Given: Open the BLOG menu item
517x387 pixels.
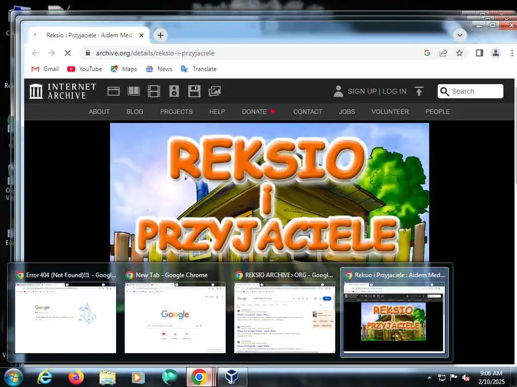Looking at the screenshot, I should [135, 112].
